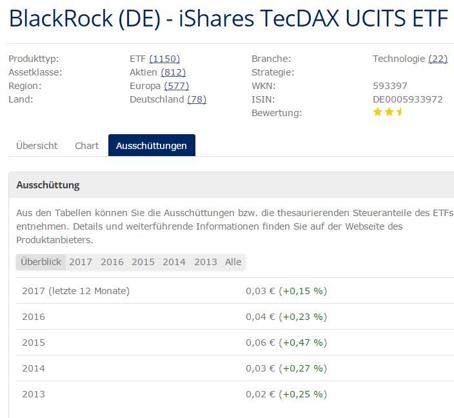Click the 2017 (letzte 12 Monate) row
This screenshot has width=454, height=418.
pyautogui.click(x=75, y=291)
